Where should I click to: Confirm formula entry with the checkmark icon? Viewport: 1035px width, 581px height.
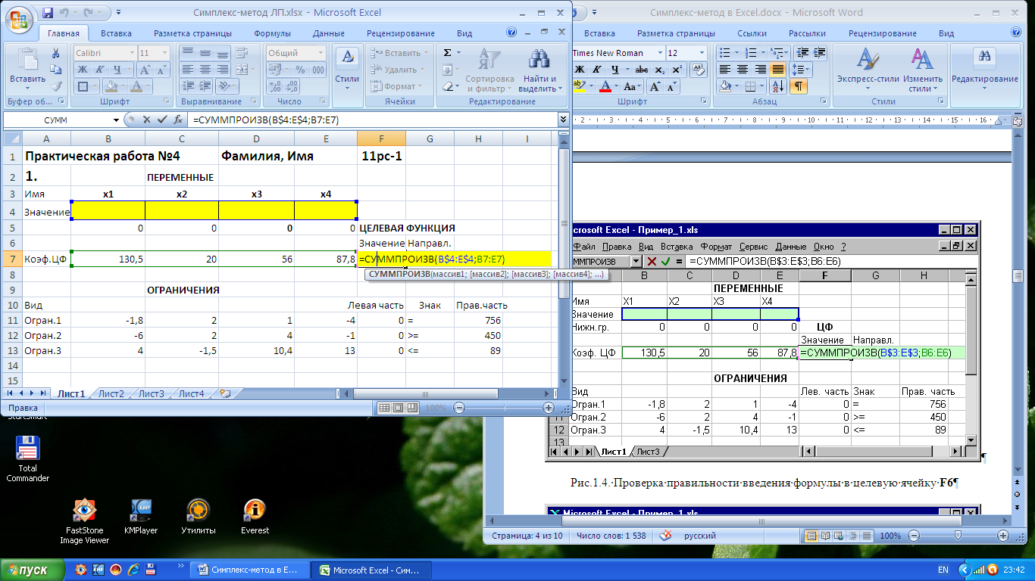[x=161, y=120]
